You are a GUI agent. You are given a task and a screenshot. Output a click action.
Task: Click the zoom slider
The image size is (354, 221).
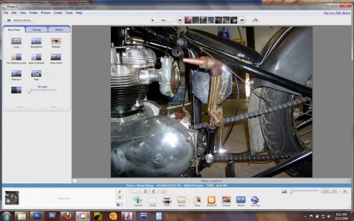tap(304, 191)
